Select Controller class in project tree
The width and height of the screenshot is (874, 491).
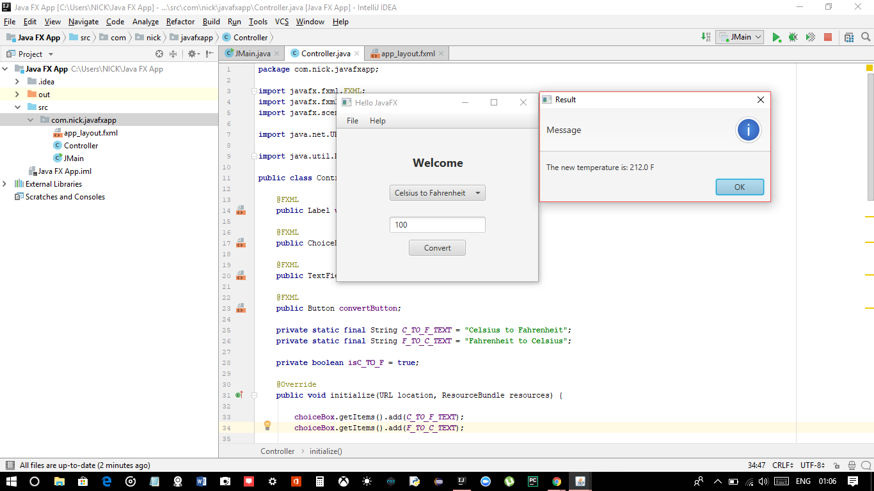(75, 146)
